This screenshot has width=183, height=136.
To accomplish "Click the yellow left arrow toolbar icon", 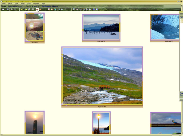I will (x=22, y=10).
